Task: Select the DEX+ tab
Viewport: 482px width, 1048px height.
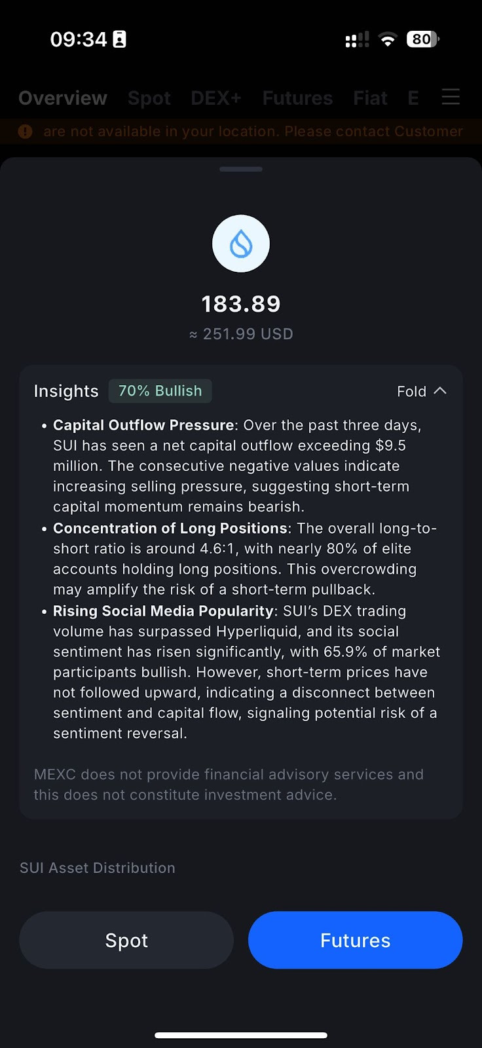Action: pyautogui.click(x=216, y=98)
